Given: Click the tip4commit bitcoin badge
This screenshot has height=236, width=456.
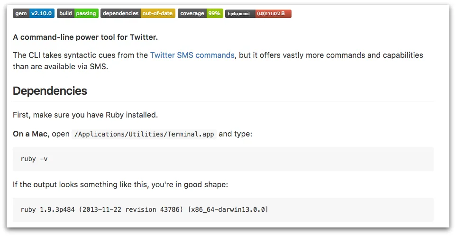Looking at the screenshot, I should click(x=258, y=13).
